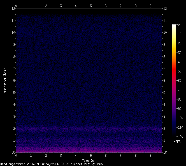Click the 5 second tick on bottom axis
Viewport: 186px width, 166px height.
point(91,155)
